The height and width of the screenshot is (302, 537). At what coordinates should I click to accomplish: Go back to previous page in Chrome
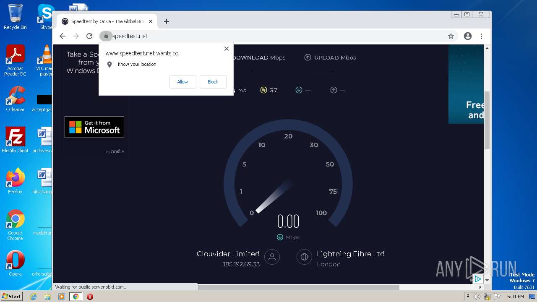point(63,36)
